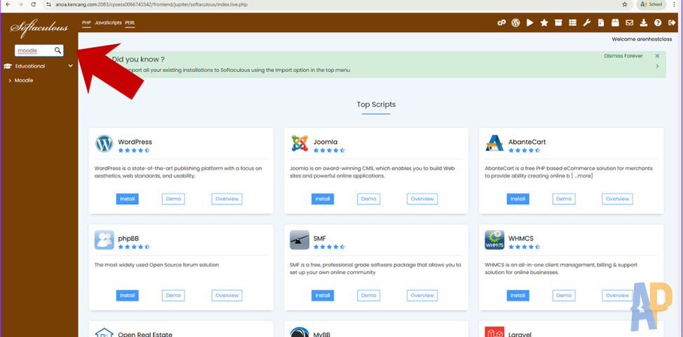
Task: Click the moodle search input field
Action: (34, 50)
